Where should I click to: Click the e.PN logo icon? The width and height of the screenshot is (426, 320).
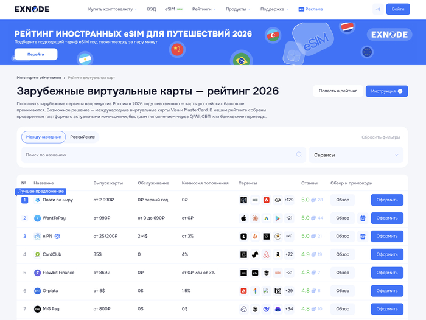pyautogui.click(x=38, y=236)
